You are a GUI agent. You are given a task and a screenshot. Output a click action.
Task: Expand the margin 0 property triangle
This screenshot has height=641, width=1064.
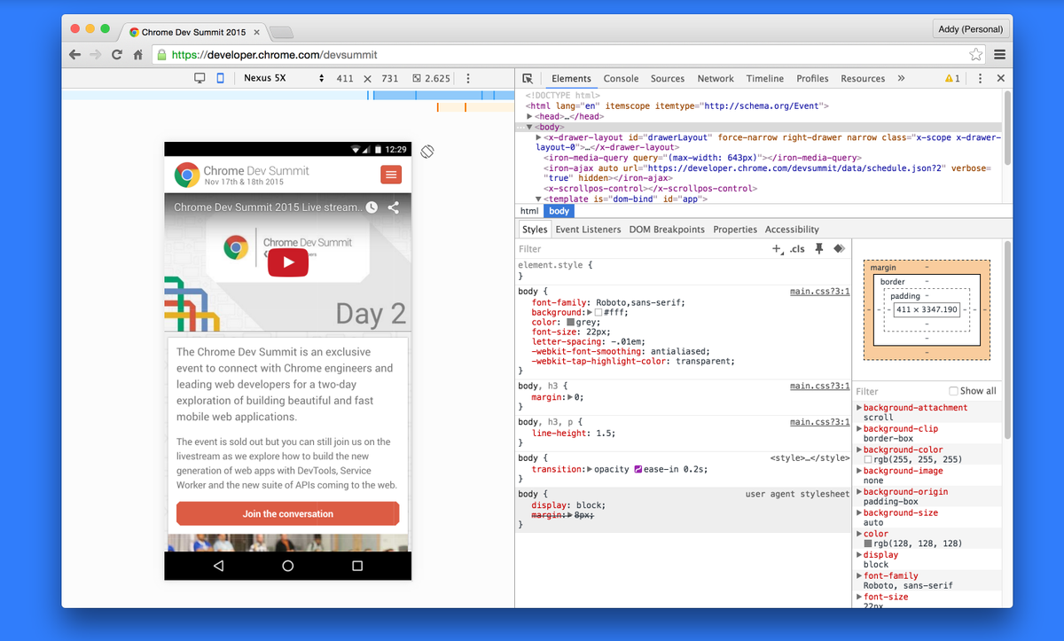coord(570,398)
